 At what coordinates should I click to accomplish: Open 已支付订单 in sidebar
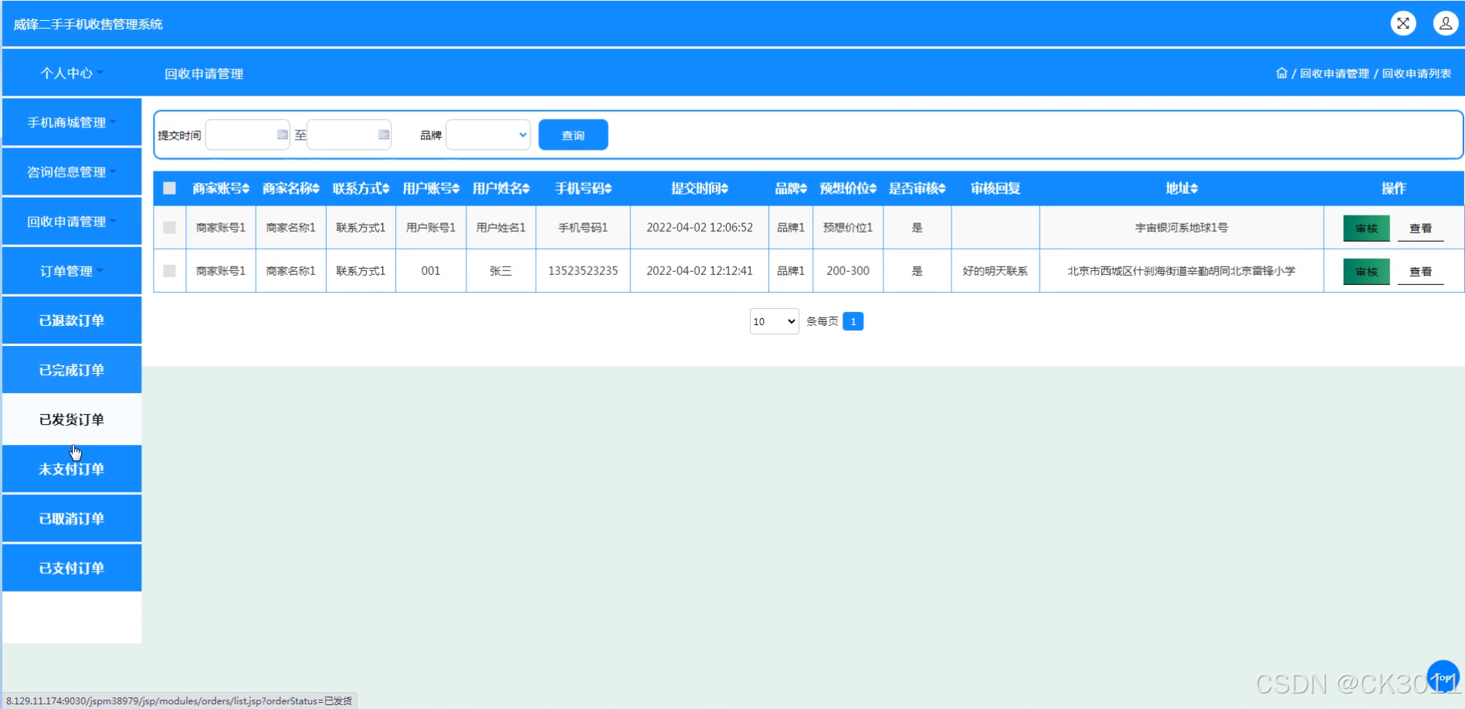click(x=72, y=567)
